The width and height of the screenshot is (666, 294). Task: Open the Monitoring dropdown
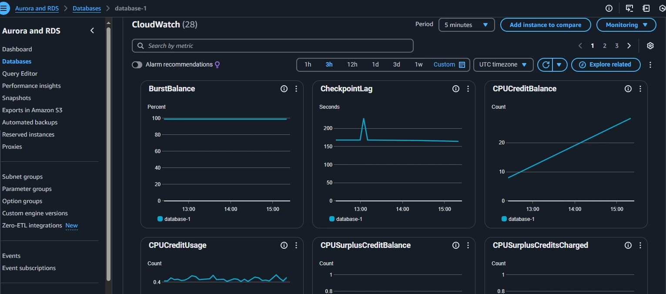(626, 25)
